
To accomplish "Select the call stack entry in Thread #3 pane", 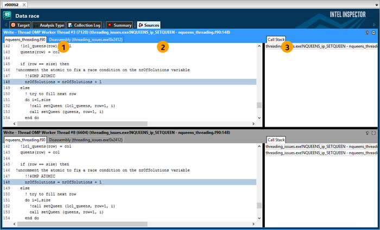I will tap(321, 46).
